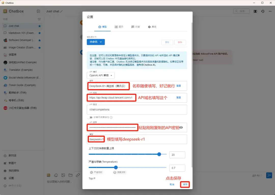Click the attach image icon in input toolbar
The image size is (275, 195).
tap(63, 175)
